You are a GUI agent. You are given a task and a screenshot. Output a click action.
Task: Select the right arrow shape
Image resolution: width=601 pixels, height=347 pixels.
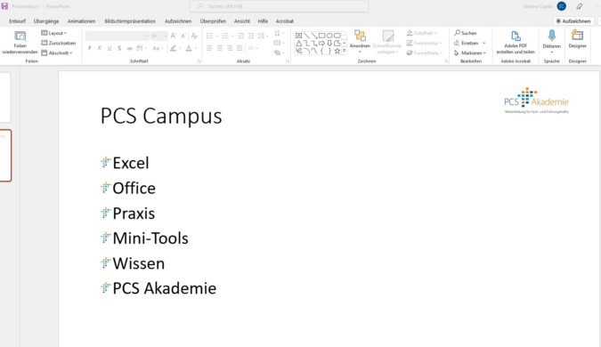pyautogui.click(x=321, y=44)
